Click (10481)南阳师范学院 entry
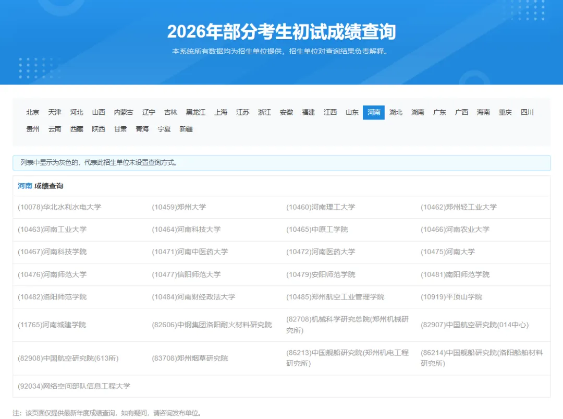563x419 pixels. coord(455,274)
